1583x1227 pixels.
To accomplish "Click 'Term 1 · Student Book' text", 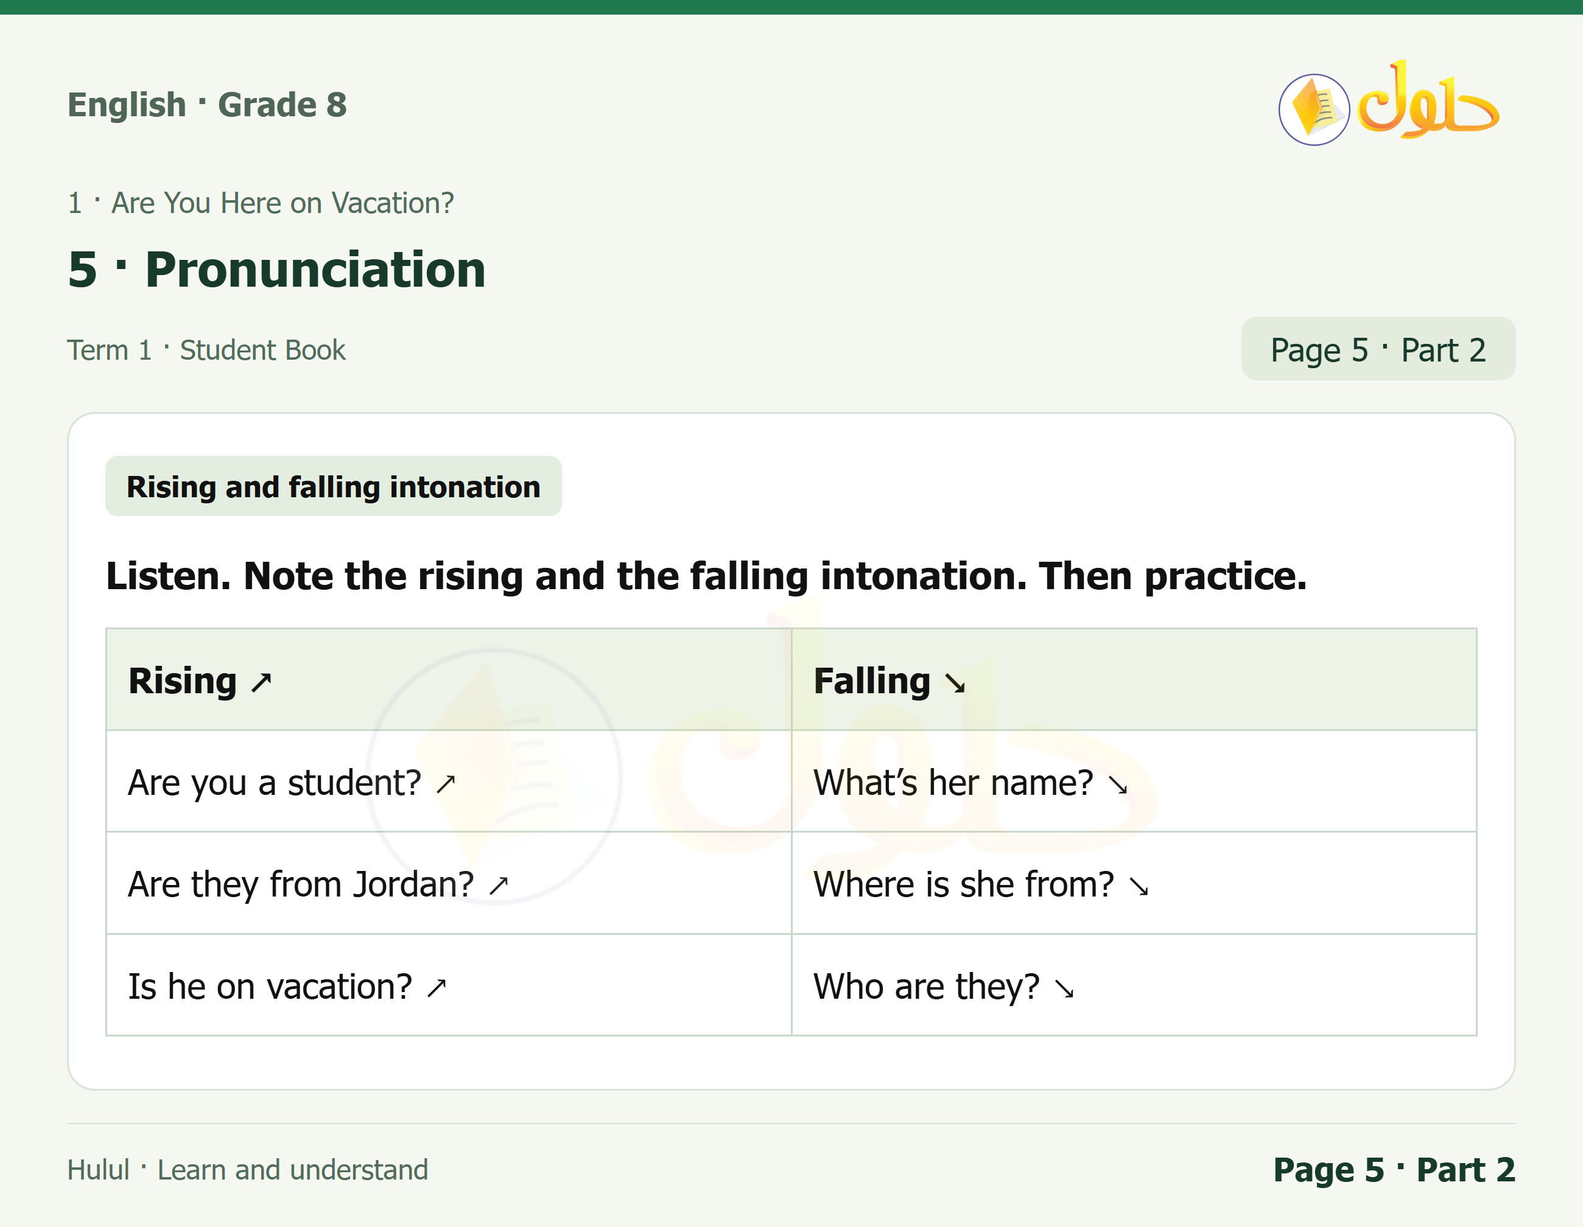I will tap(206, 350).
